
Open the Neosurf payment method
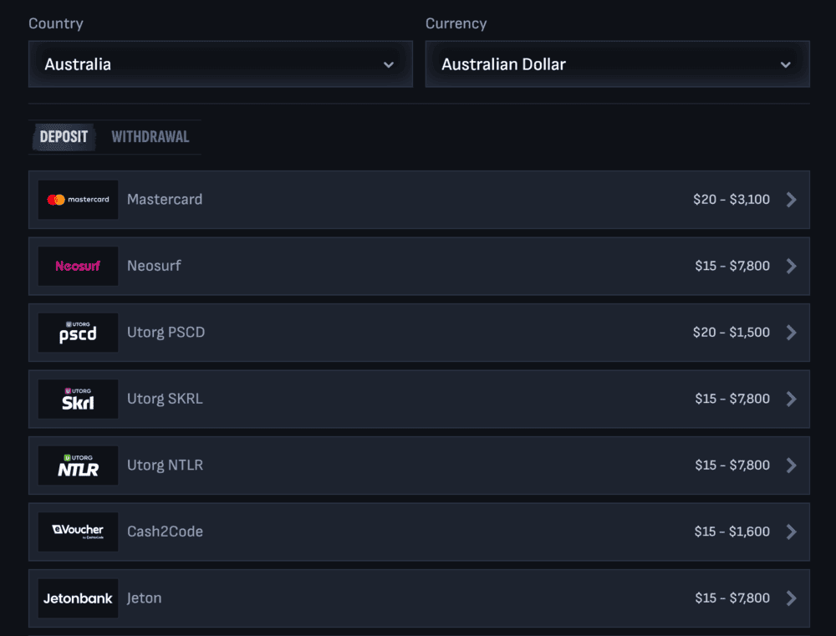pos(418,266)
